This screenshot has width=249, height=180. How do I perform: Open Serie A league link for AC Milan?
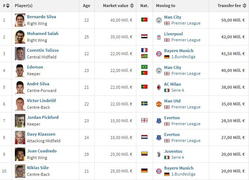click(178, 90)
